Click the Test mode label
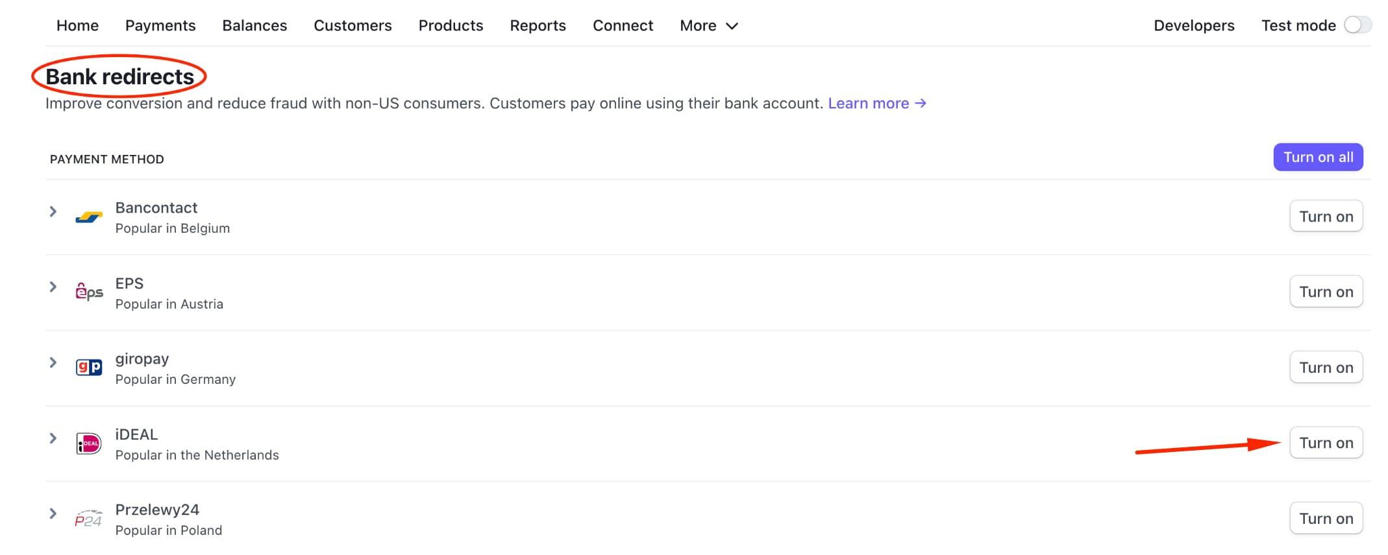The height and width of the screenshot is (555, 1388). coord(1298,25)
